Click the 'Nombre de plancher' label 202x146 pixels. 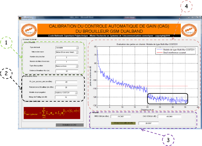click(37, 57)
